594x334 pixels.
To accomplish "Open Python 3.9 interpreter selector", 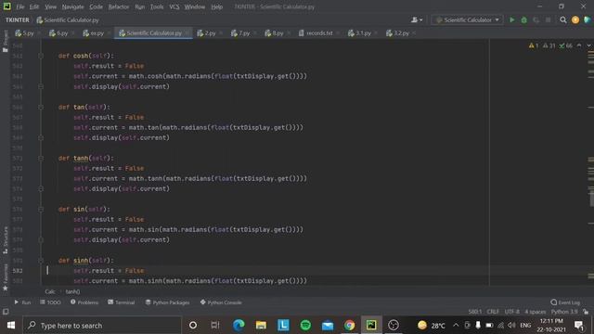I will [564, 312].
